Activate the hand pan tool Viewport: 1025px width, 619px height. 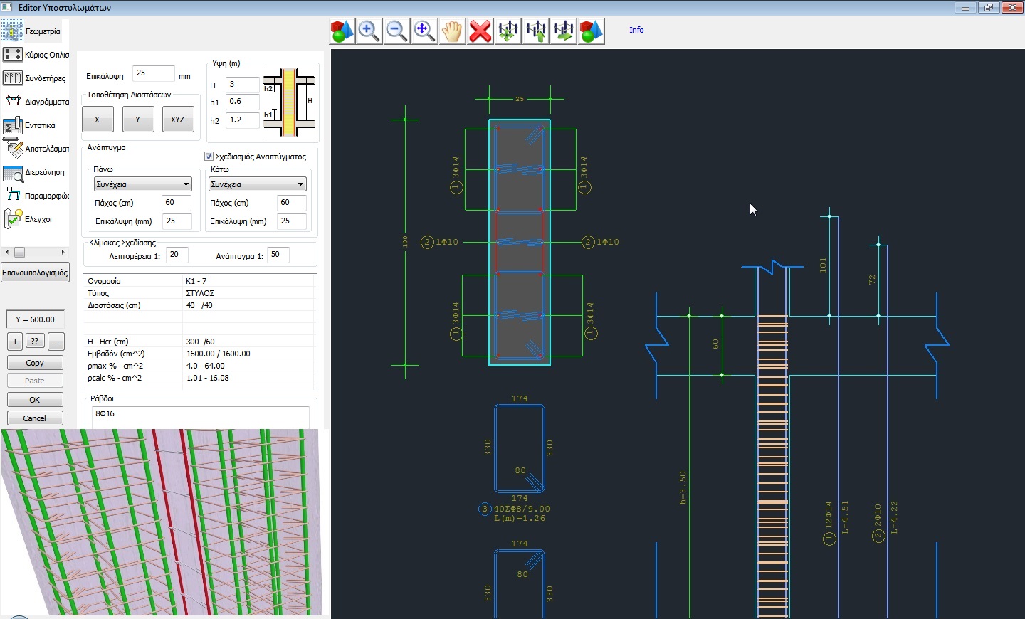tap(453, 31)
